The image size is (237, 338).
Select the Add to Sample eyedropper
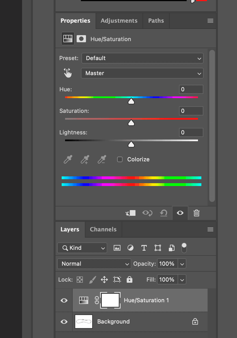point(85,159)
